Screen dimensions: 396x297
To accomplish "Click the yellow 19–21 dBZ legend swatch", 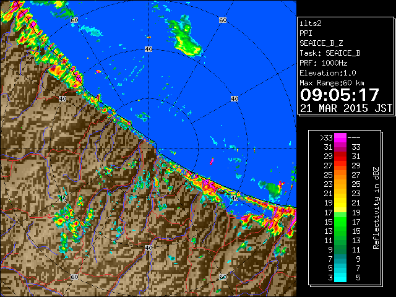I will (340, 203).
